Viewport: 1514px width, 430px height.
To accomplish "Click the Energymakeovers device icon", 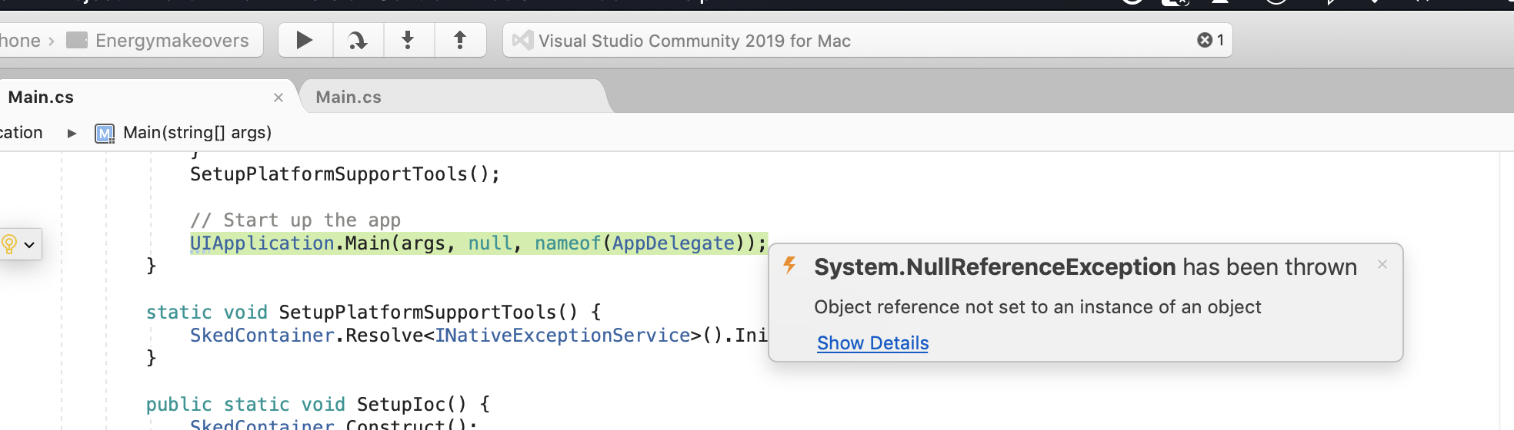I will pyautogui.click(x=77, y=40).
